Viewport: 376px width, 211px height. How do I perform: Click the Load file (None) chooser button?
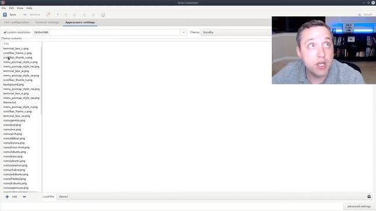click(214, 197)
